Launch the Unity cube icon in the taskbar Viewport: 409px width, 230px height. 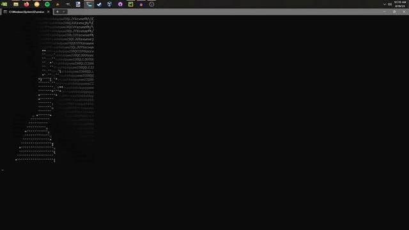109,4
